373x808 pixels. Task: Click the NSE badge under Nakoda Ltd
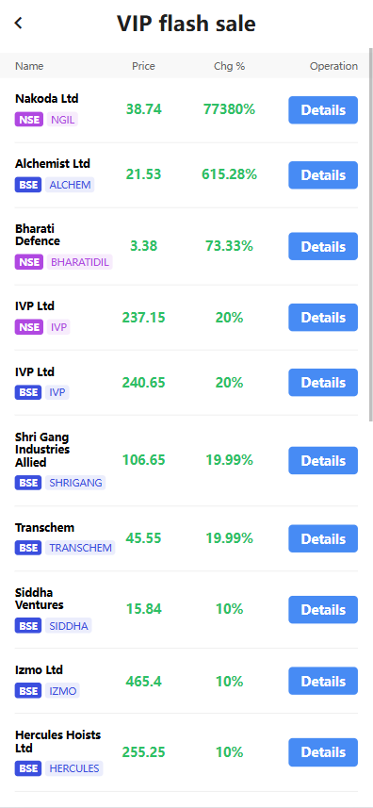tap(29, 120)
